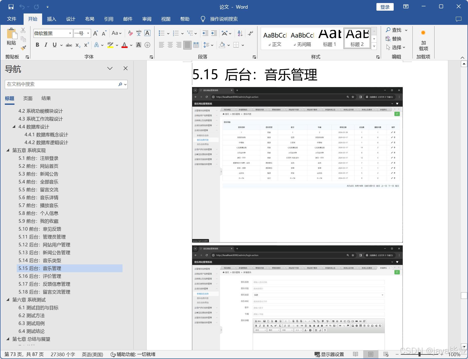Clear all formatting with the eraser icon
This screenshot has height=359, width=468.
pos(130,33)
